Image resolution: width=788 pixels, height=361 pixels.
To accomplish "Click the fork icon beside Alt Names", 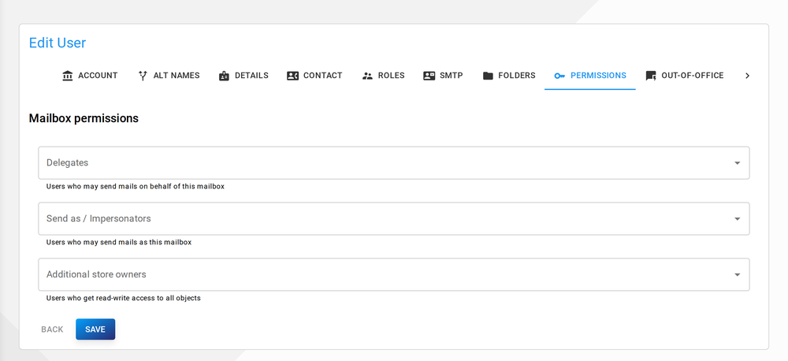I will [x=143, y=76].
